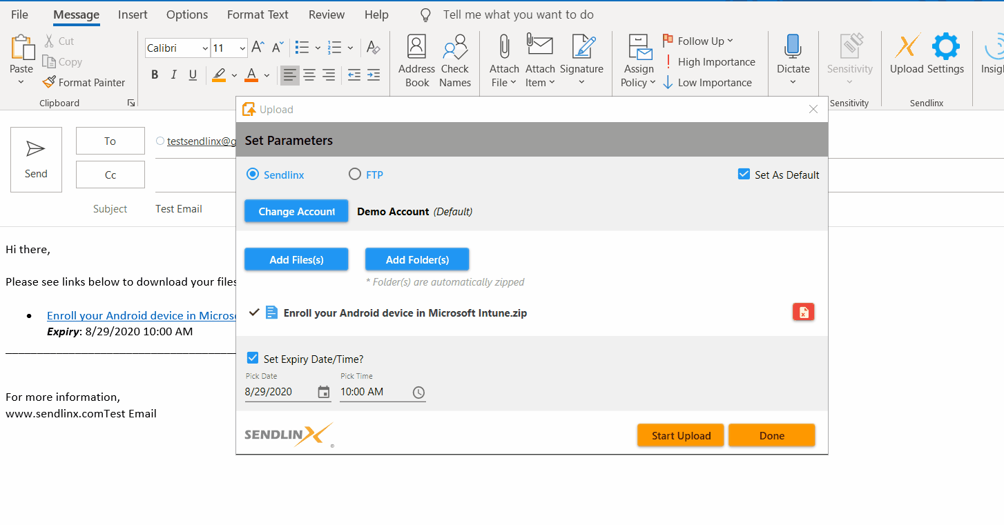Open the calendar picker for the expiry date
This screenshot has height=525, width=1004.
324,392
